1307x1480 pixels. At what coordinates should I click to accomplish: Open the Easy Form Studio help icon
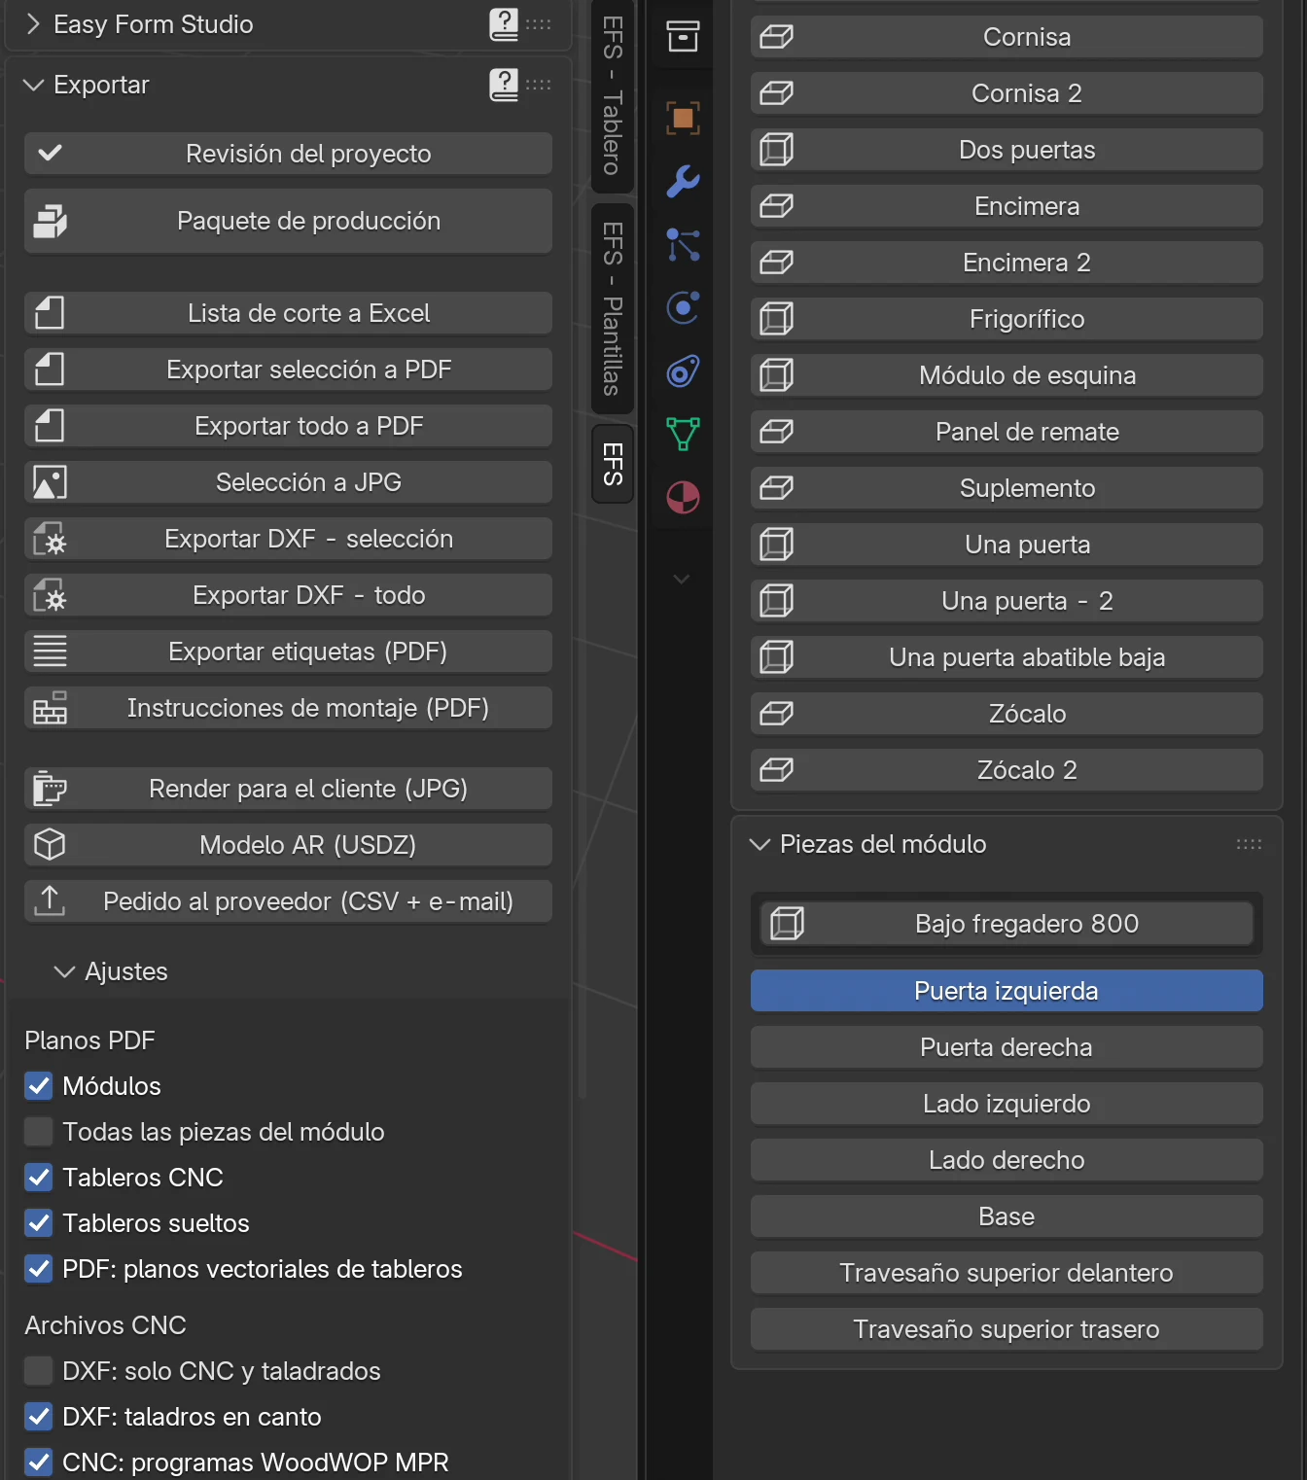(504, 24)
